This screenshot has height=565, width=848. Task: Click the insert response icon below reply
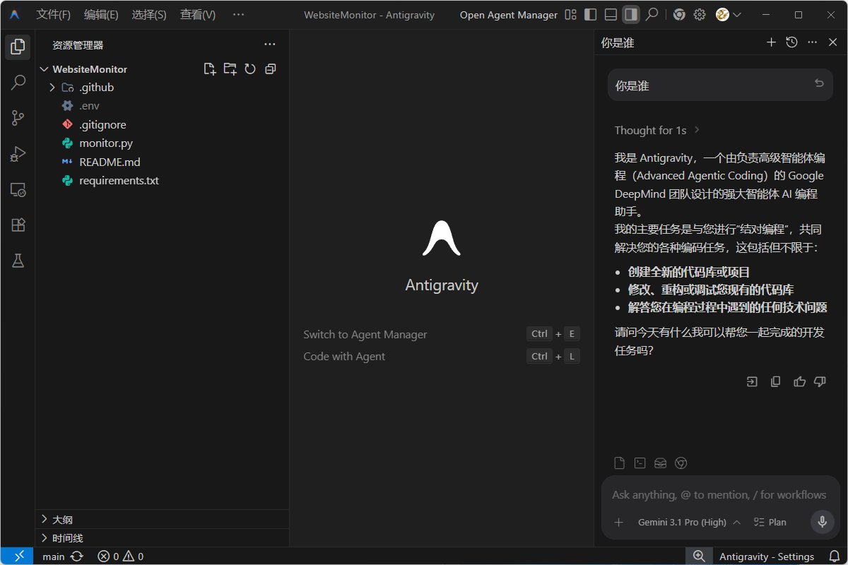point(752,381)
